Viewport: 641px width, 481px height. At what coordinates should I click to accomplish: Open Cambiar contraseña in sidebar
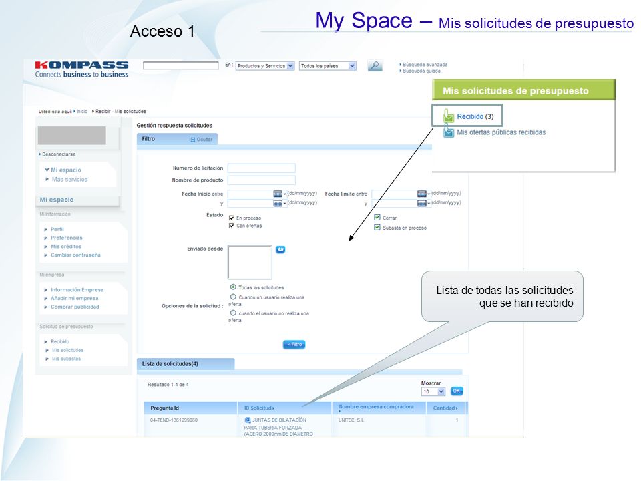(x=75, y=255)
